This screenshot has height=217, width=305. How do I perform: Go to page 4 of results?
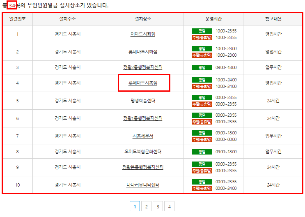(170, 206)
